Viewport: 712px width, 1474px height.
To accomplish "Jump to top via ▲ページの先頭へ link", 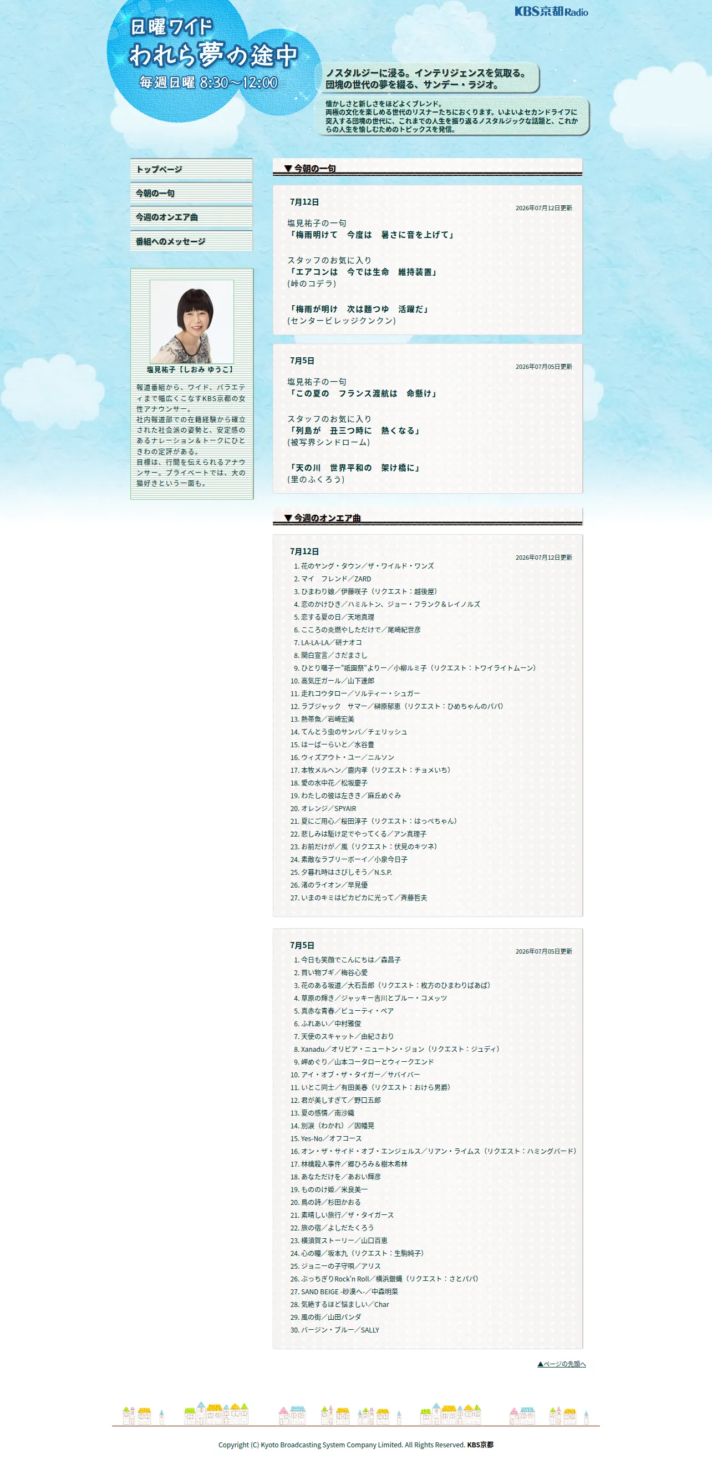I will 562,1364.
